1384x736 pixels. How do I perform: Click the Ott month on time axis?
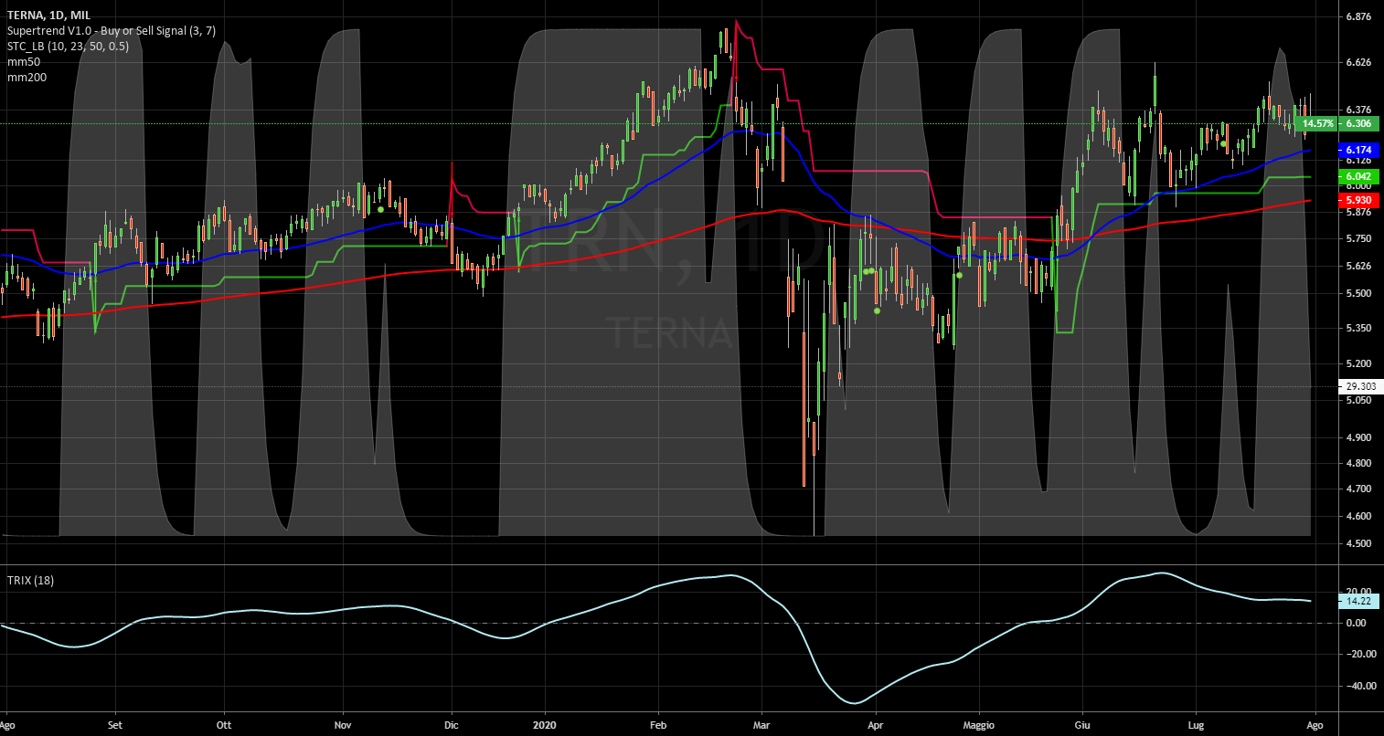[224, 724]
